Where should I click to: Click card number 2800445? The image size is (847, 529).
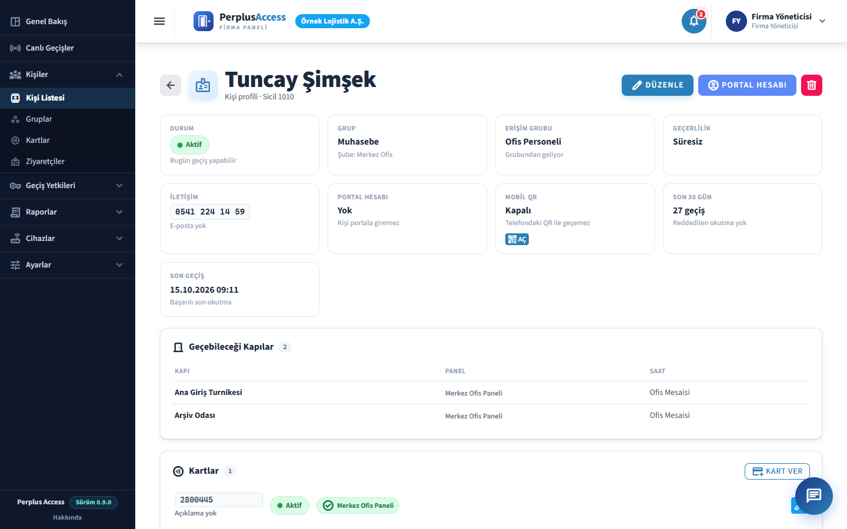pos(218,500)
